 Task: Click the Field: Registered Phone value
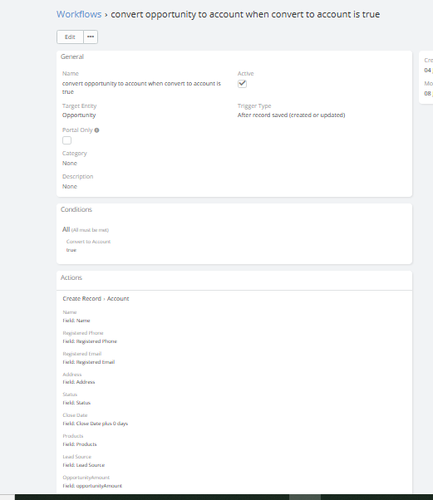[x=90, y=341]
